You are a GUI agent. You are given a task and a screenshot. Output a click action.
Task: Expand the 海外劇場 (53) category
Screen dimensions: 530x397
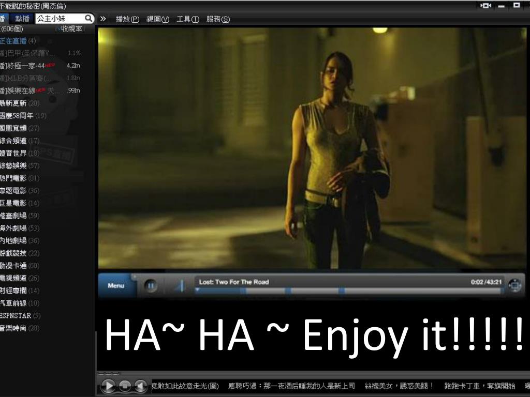[x=20, y=228]
